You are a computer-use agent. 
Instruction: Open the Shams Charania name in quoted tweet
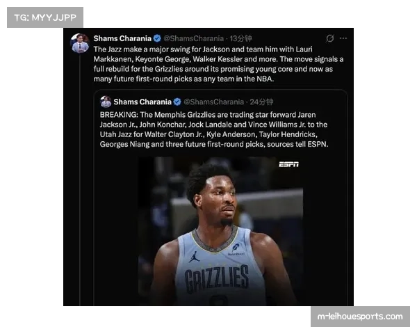[x=142, y=102]
